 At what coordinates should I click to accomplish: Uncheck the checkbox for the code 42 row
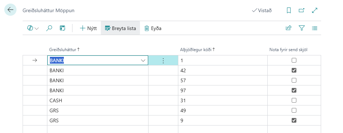[x=294, y=70]
